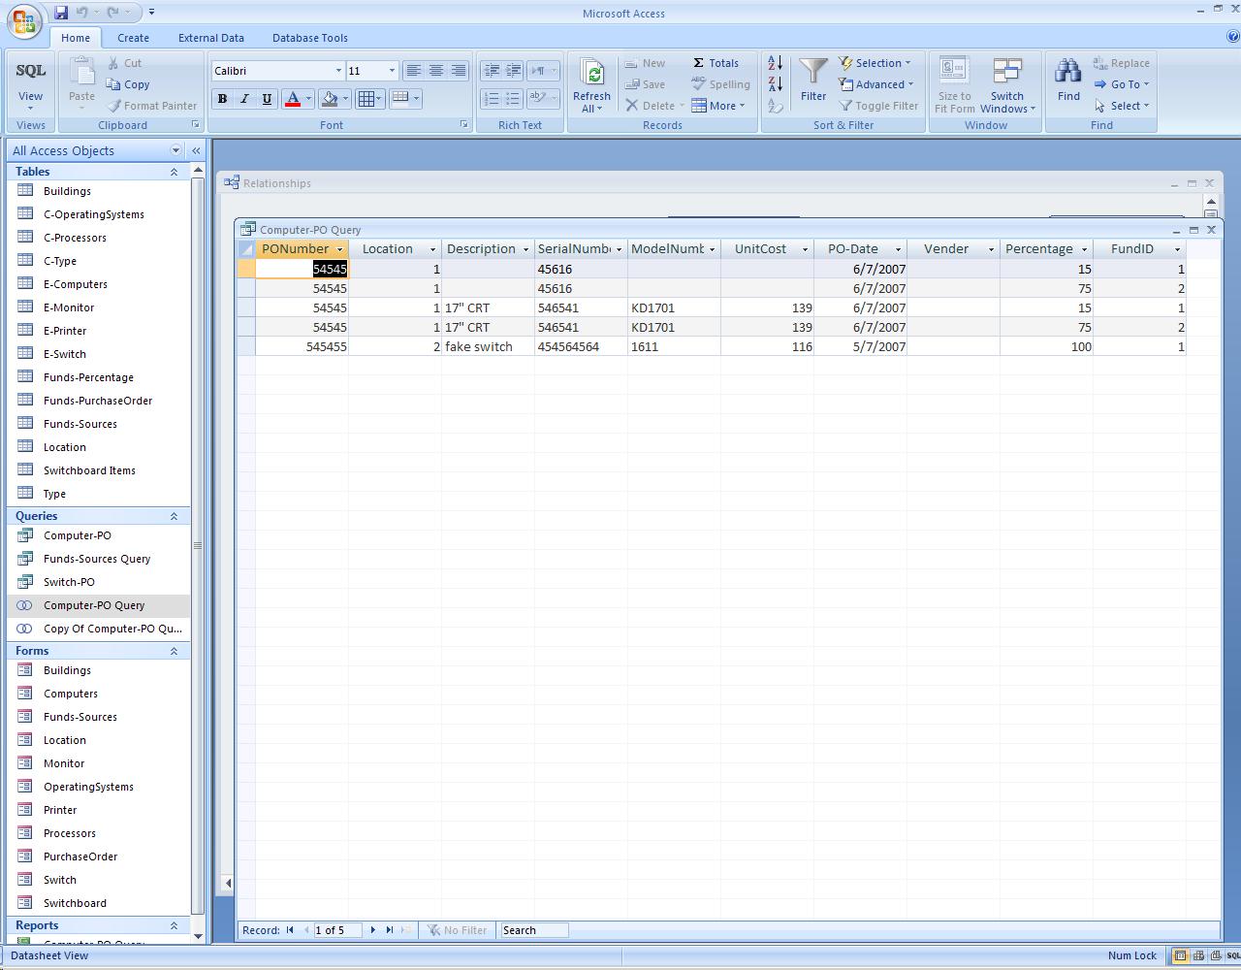
Task: Click the Help question mark icon
Action: pos(1233,37)
